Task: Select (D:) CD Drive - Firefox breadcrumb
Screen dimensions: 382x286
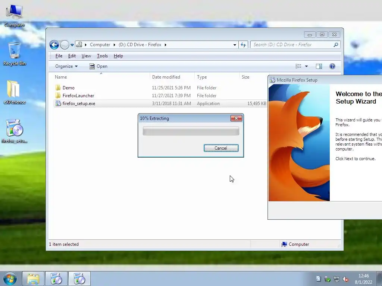Action: click(x=140, y=45)
